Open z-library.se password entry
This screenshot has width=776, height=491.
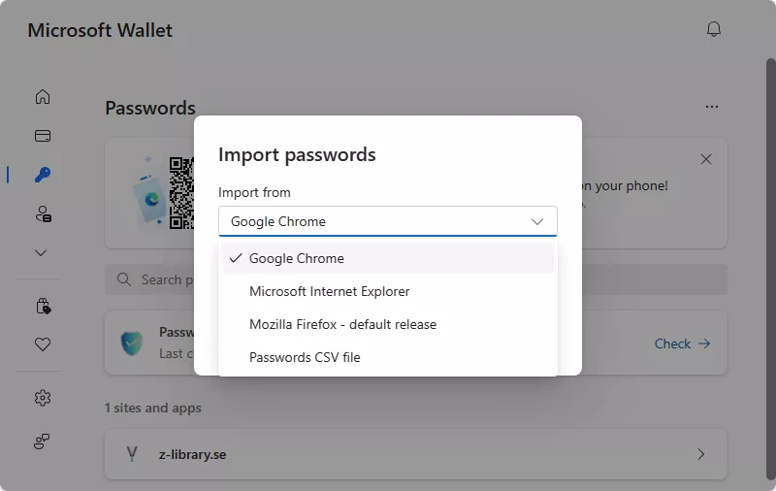[x=416, y=454]
